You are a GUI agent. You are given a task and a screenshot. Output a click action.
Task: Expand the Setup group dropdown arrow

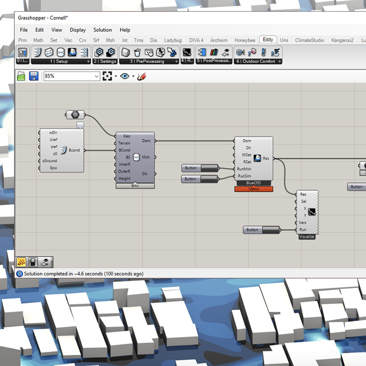(88, 61)
